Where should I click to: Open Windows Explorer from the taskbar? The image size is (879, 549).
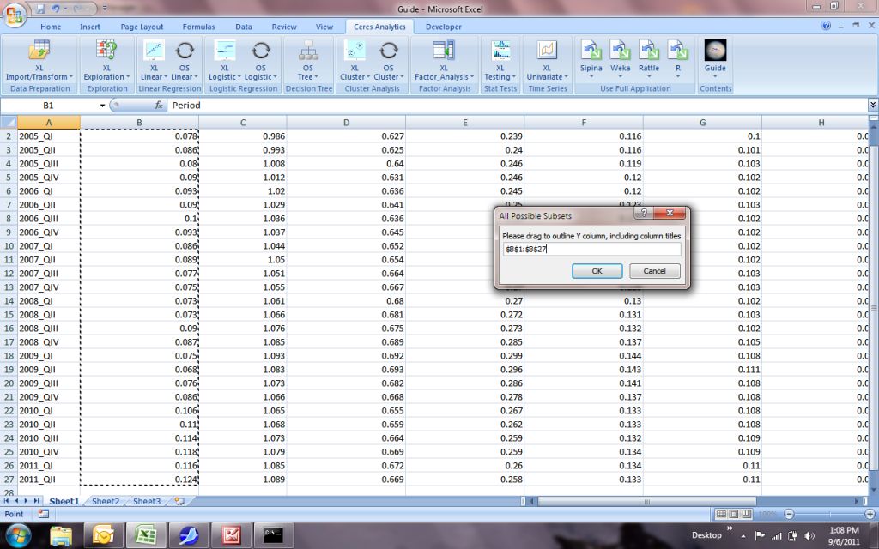[61, 536]
